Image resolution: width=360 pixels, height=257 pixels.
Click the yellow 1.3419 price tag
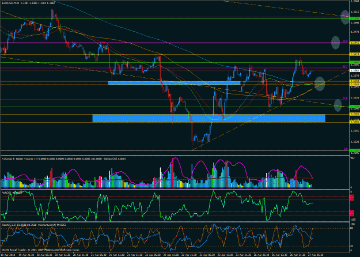(354, 54)
